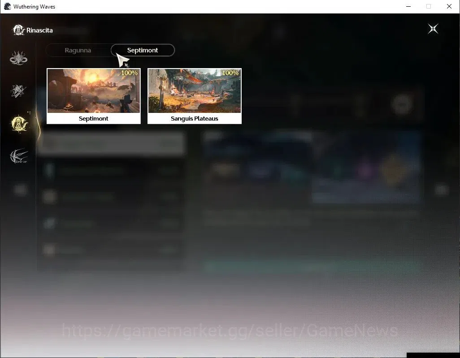The image size is (460, 358).
Task: Click the Rinascita title text
Action: (x=39, y=30)
